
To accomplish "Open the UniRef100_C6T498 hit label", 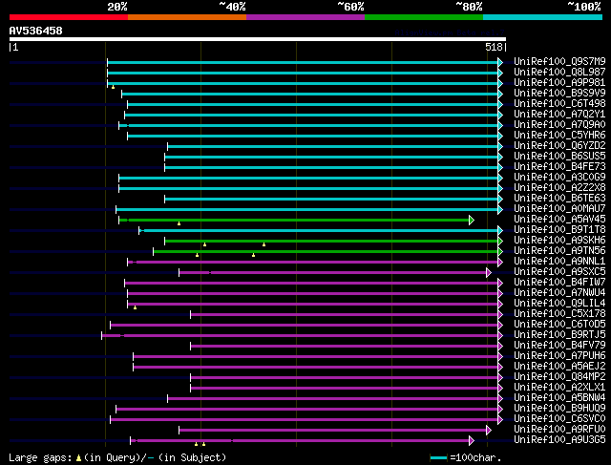I will coord(559,104).
